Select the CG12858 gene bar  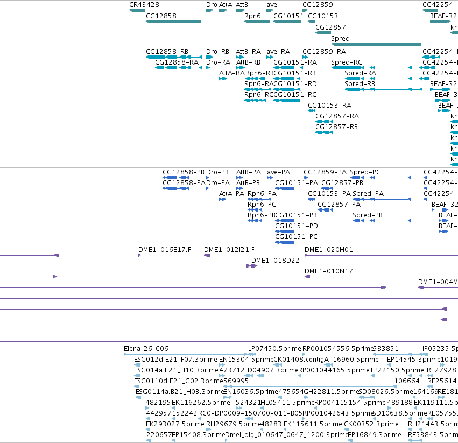tap(173, 22)
